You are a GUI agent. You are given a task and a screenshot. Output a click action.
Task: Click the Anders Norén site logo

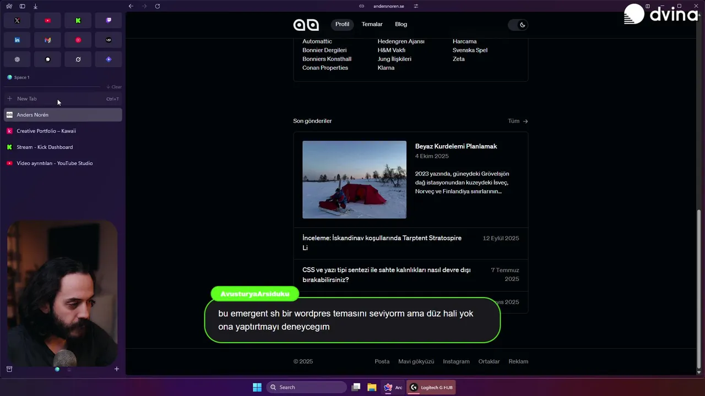coord(306,24)
